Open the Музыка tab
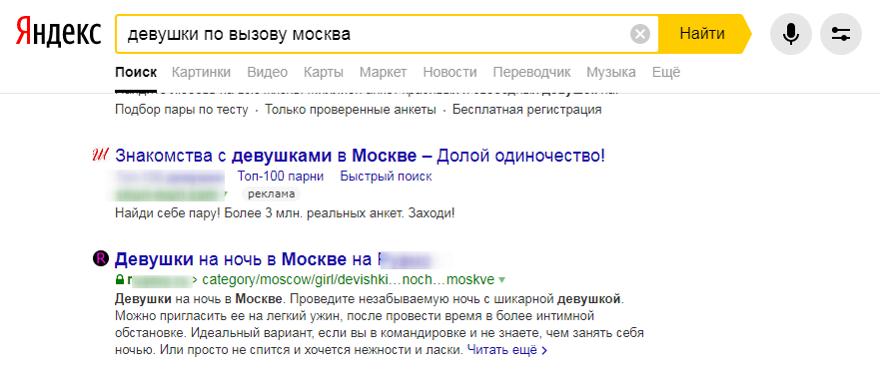Viewport: 880px width, 380px height. click(x=611, y=72)
